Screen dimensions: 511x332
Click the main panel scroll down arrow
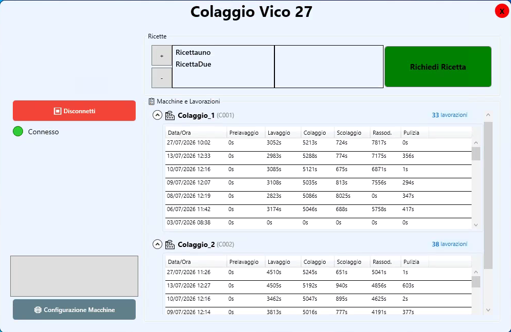tap(488, 310)
